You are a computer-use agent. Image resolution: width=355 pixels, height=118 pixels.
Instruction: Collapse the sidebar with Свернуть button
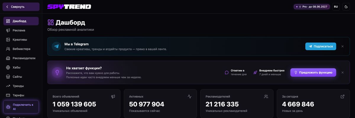tap(21, 6)
